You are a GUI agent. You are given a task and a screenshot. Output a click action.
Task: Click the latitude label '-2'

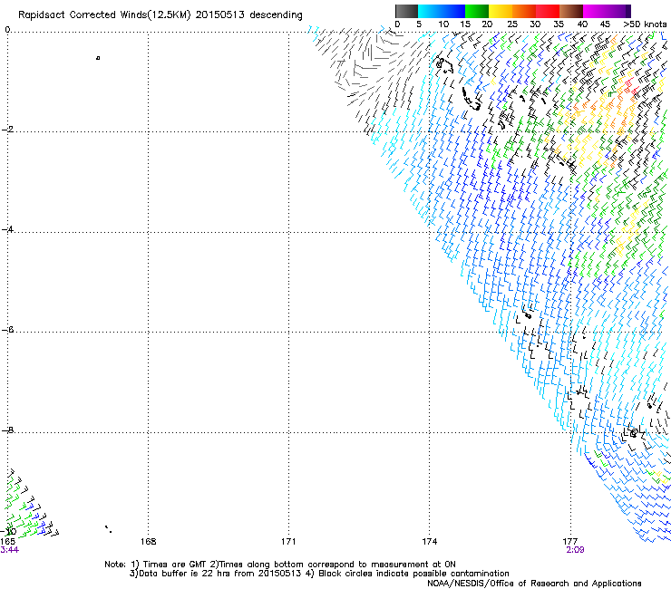[x=7, y=130]
